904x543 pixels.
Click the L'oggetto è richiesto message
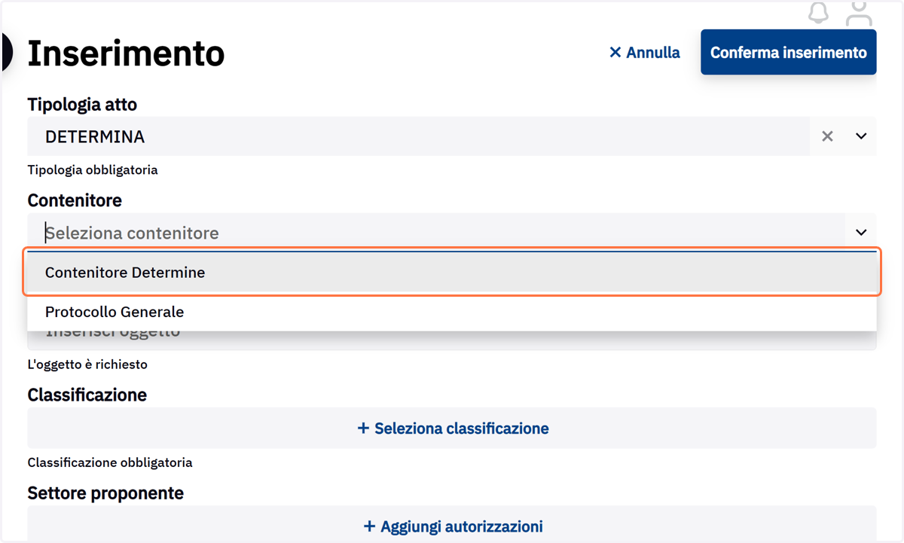(x=87, y=365)
